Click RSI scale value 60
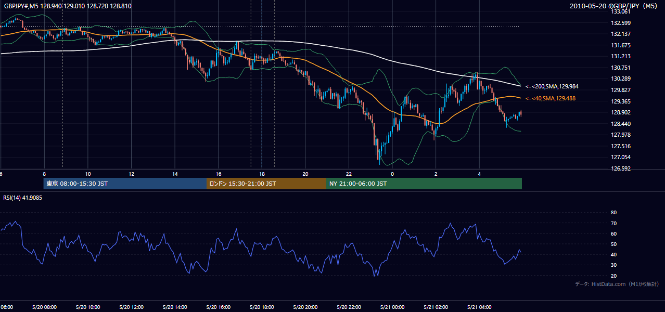Viewport: 665px width, 312px height. point(613,233)
